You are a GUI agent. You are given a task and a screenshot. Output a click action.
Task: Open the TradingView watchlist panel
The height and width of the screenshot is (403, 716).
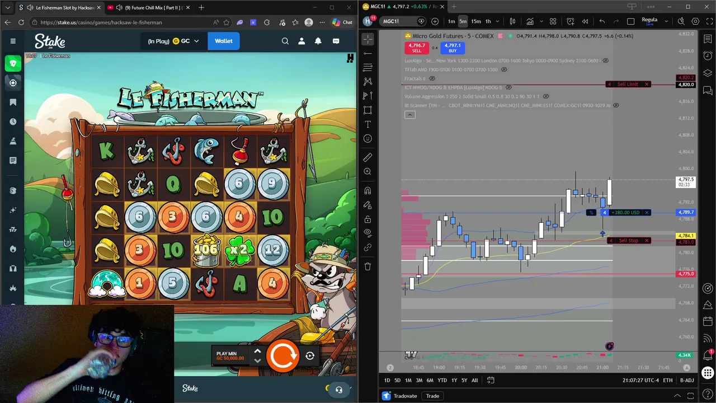pos(708,39)
